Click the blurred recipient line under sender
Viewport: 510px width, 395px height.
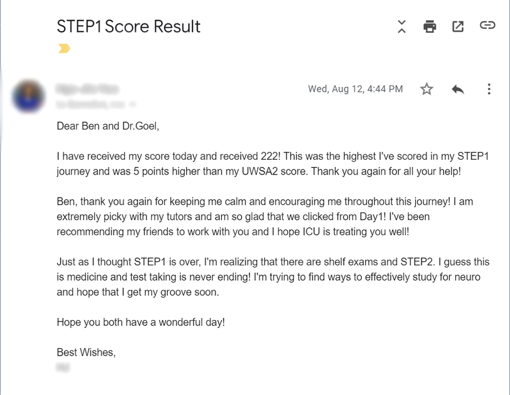tap(91, 105)
